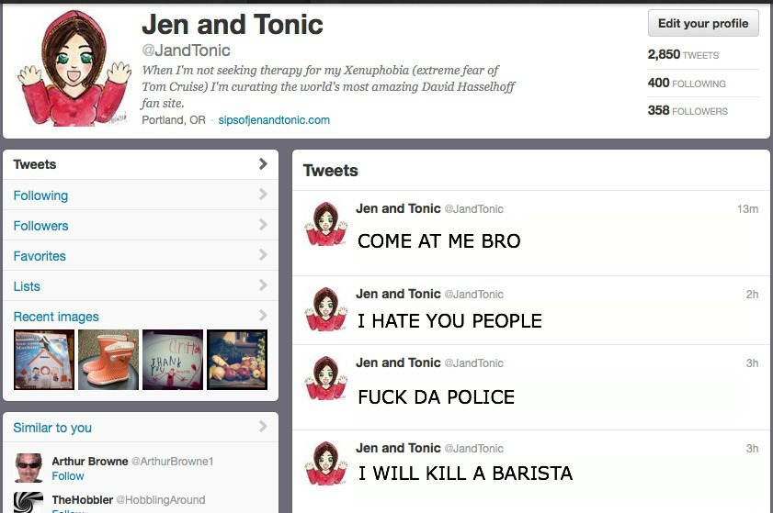Open the Followers sidebar item

(x=141, y=226)
